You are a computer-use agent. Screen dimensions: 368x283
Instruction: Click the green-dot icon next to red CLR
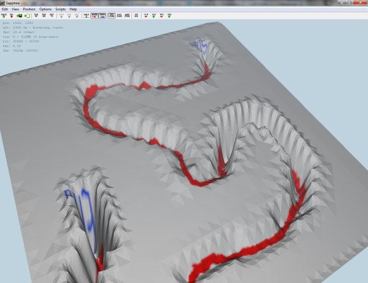[153, 16]
